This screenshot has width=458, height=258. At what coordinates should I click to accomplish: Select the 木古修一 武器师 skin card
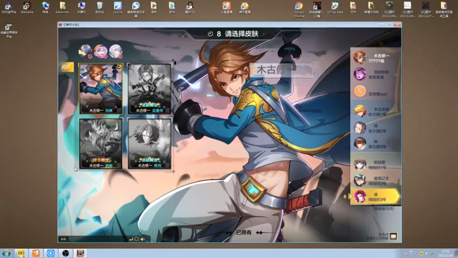tap(149, 89)
